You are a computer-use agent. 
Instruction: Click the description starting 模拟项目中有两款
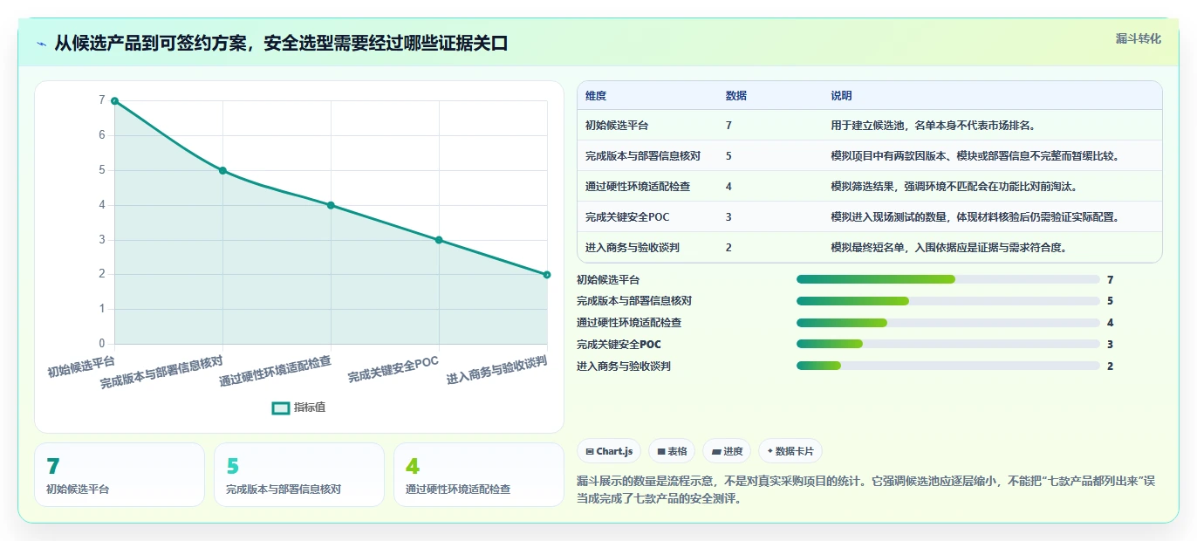(975, 156)
